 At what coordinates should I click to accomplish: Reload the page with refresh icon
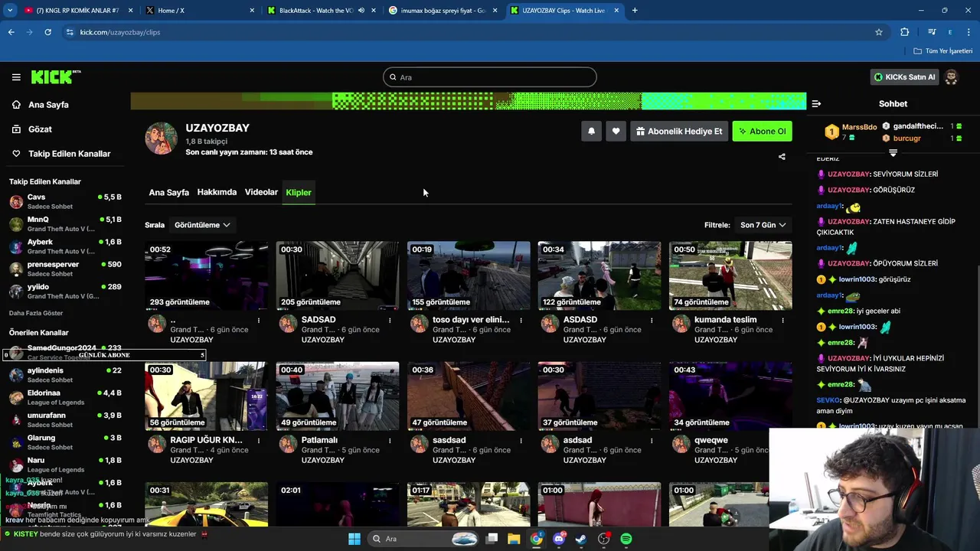(47, 32)
